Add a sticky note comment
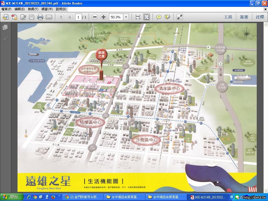This screenshot has width=268, height=201. [159, 17]
